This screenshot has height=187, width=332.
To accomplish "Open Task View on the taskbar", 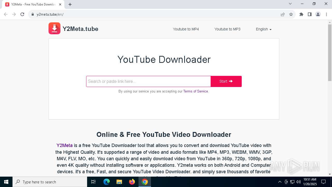I will pyautogui.click(x=93, y=182).
